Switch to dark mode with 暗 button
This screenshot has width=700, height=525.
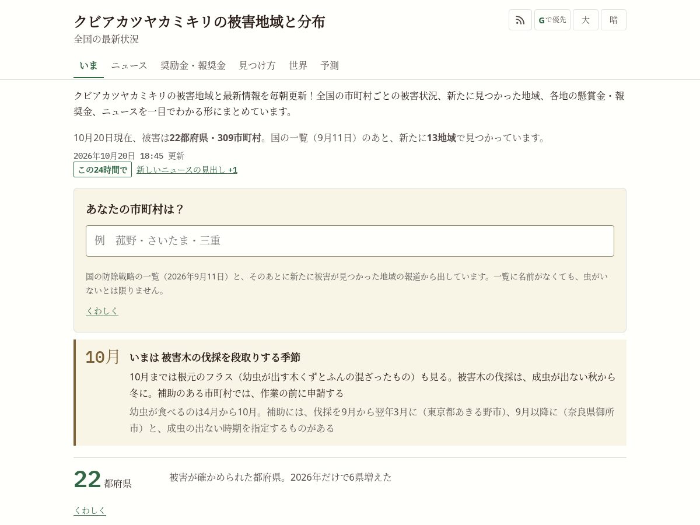pos(614,20)
